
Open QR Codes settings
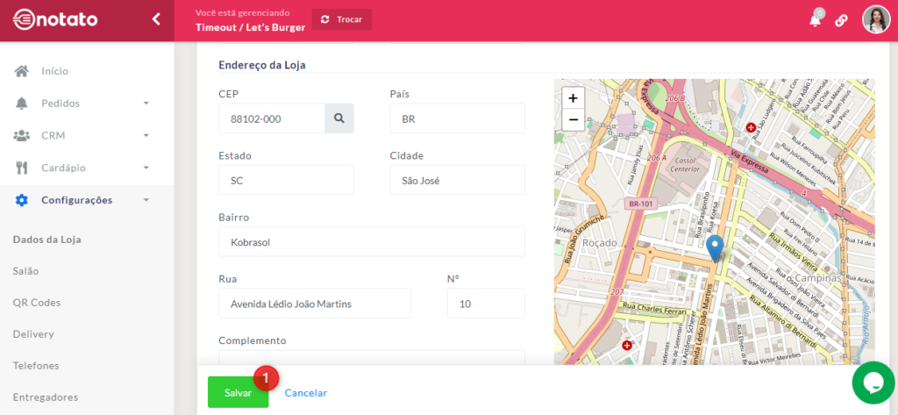coord(37,303)
